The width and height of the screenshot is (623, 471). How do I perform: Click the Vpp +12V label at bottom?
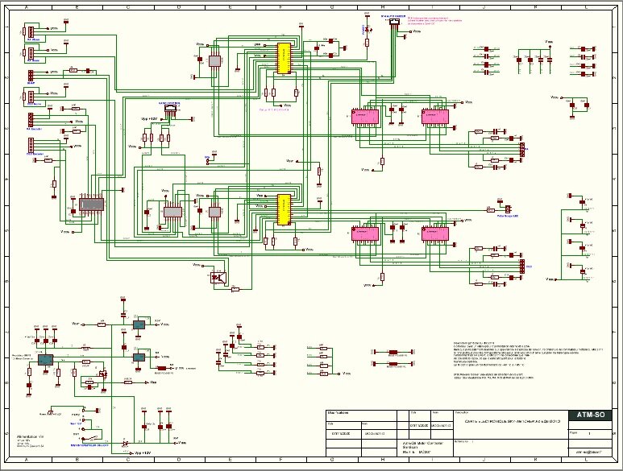point(143,452)
